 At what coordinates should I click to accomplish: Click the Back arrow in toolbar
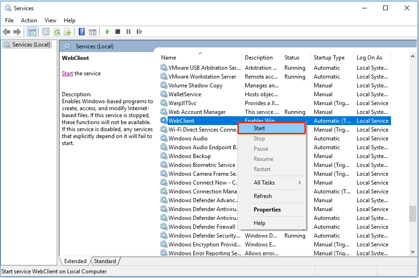click(7, 32)
